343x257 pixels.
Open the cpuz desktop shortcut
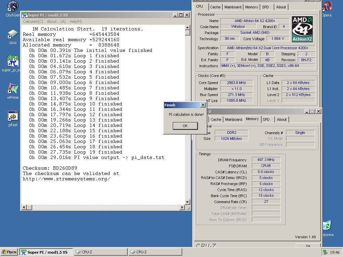(x=13, y=37)
